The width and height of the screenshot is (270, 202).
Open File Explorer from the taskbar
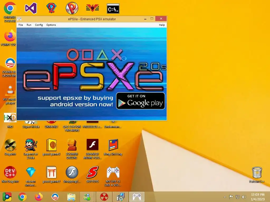[x=71, y=197]
